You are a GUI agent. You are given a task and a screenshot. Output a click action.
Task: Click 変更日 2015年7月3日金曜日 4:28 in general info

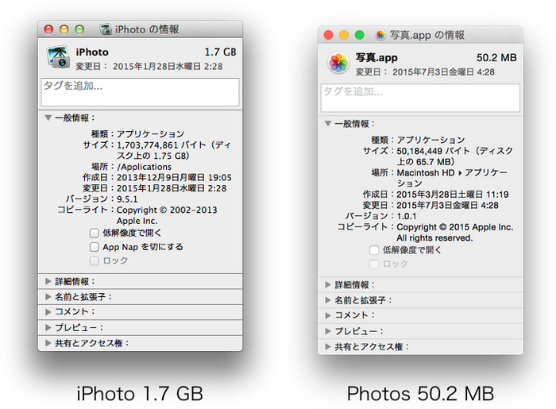[x=447, y=205]
